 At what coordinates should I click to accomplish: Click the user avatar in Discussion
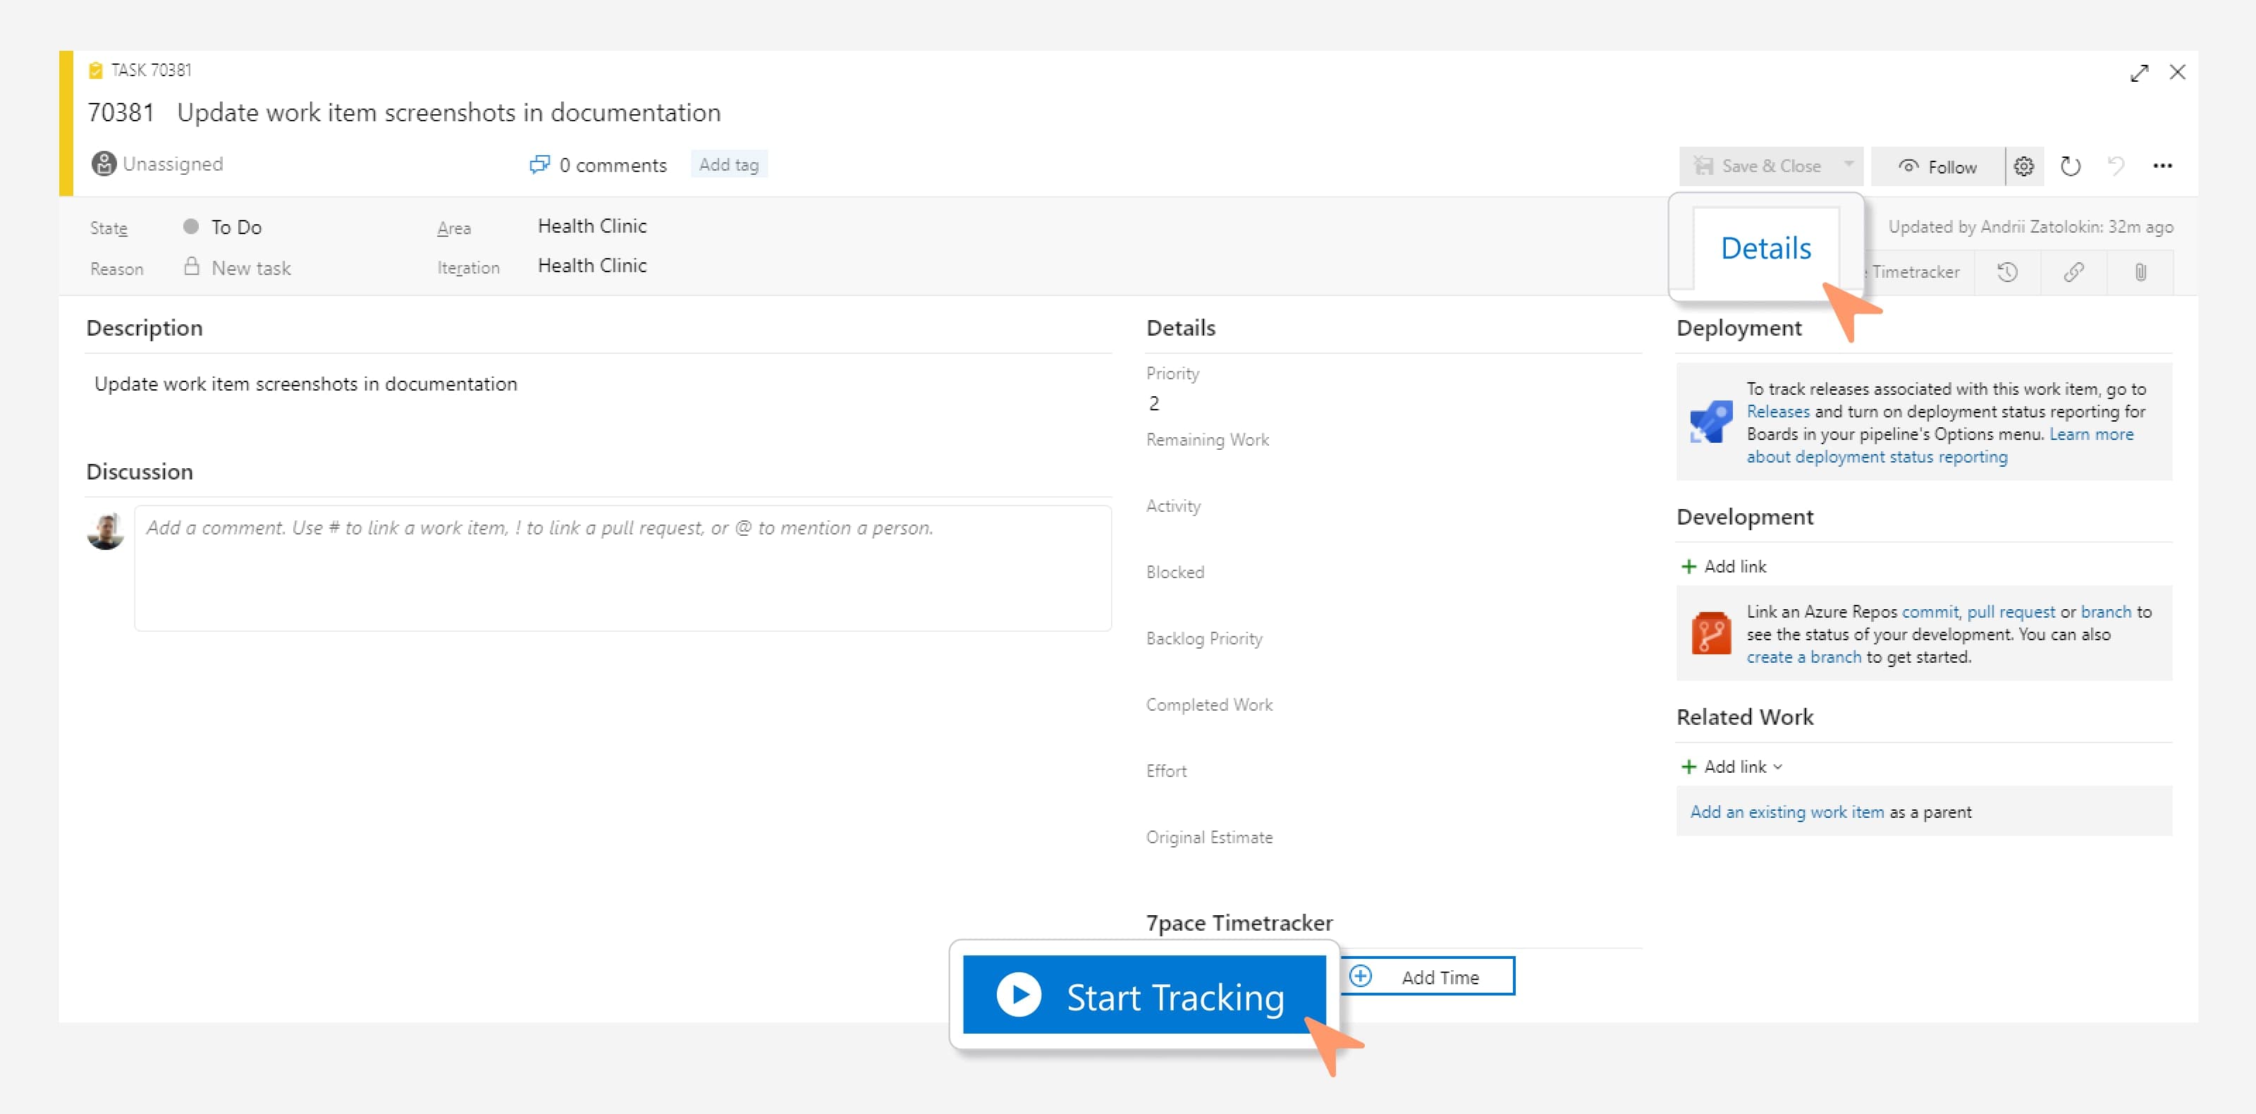[105, 531]
